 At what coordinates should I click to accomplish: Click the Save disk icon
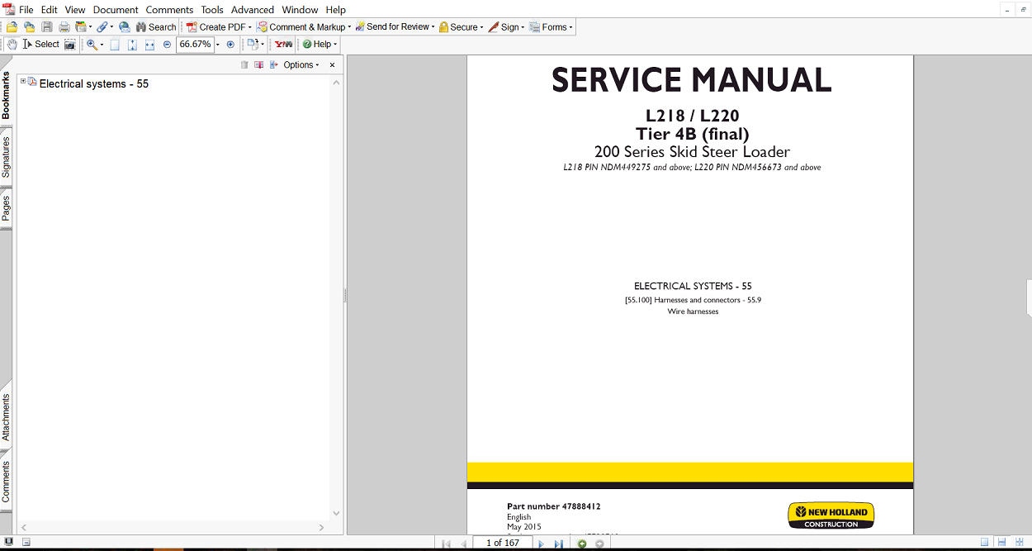click(x=47, y=27)
